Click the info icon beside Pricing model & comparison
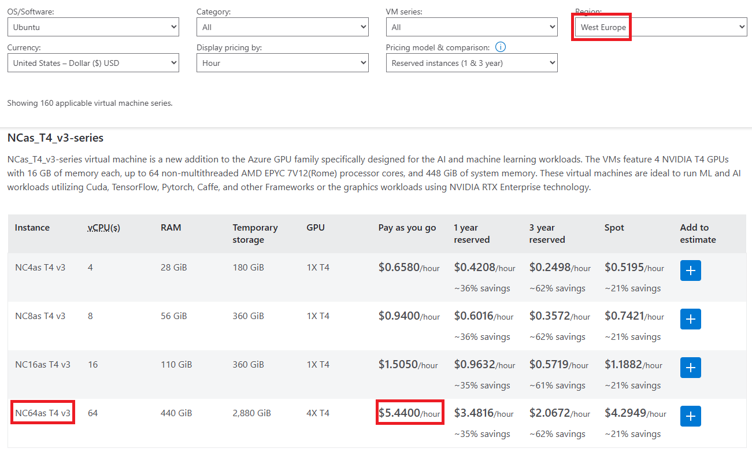The height and width of the screenshot is (452, 752). coord(501,47)
